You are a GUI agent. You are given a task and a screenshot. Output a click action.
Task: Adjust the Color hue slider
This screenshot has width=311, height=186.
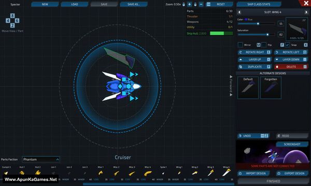click(x=256, y=24)
